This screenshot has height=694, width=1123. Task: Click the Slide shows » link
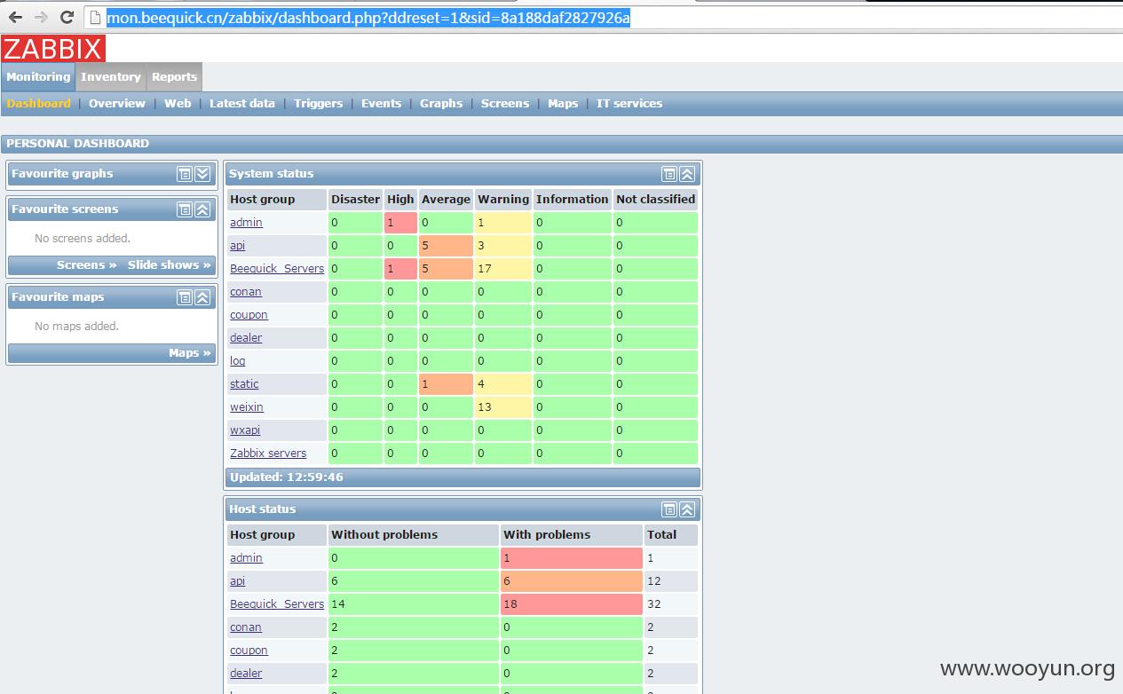tap(170, 265)
